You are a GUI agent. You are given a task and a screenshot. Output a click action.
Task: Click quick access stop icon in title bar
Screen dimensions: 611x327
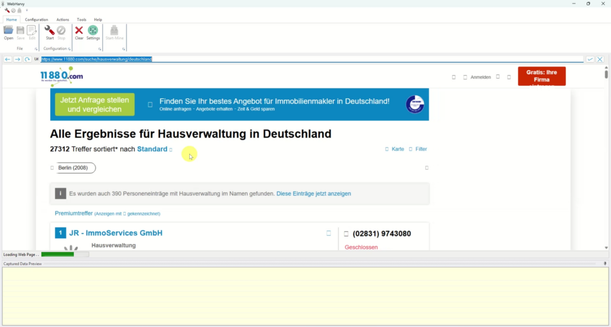[x=13, y=11]
